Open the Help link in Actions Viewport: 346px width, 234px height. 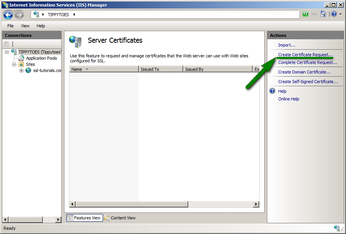tap(282, 91)
